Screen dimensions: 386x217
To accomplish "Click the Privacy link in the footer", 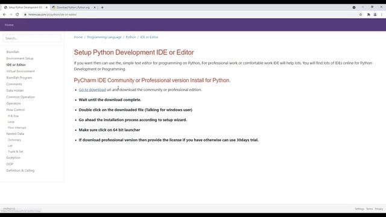I will coord(379,209).
